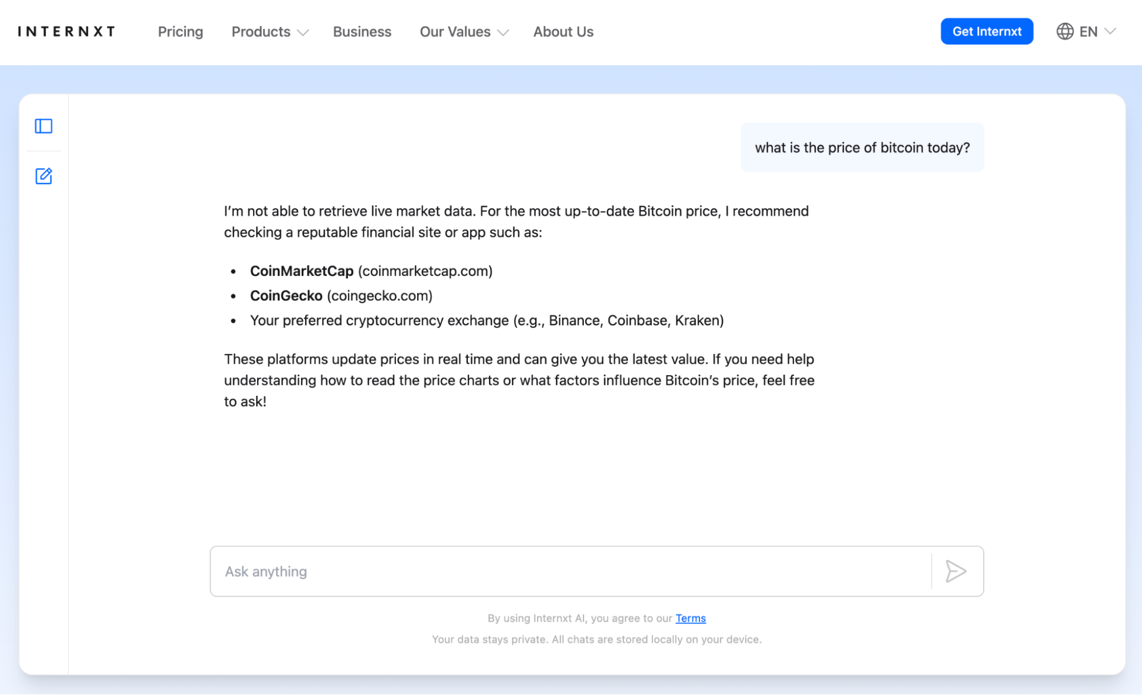Open language dropdown chevron next to EN
Viewport: 1142px width, 695px height.
click(1110, 31)
